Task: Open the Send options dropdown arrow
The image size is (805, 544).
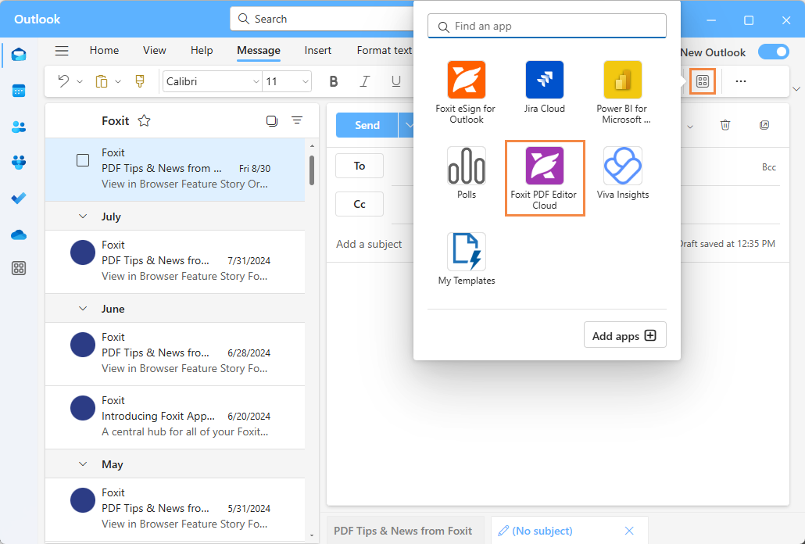Action: tap(409, 124)
